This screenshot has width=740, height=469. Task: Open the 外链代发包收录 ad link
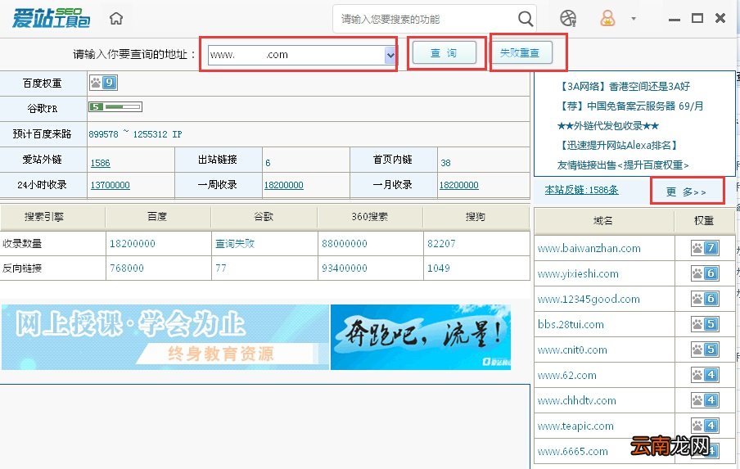(608, 126)
